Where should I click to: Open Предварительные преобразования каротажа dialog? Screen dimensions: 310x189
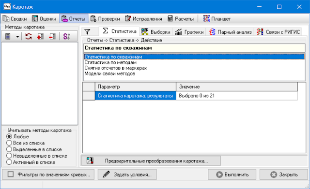pos(151,161)
